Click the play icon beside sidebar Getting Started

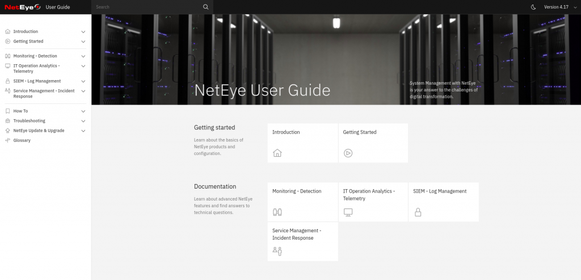click(8, 41)
